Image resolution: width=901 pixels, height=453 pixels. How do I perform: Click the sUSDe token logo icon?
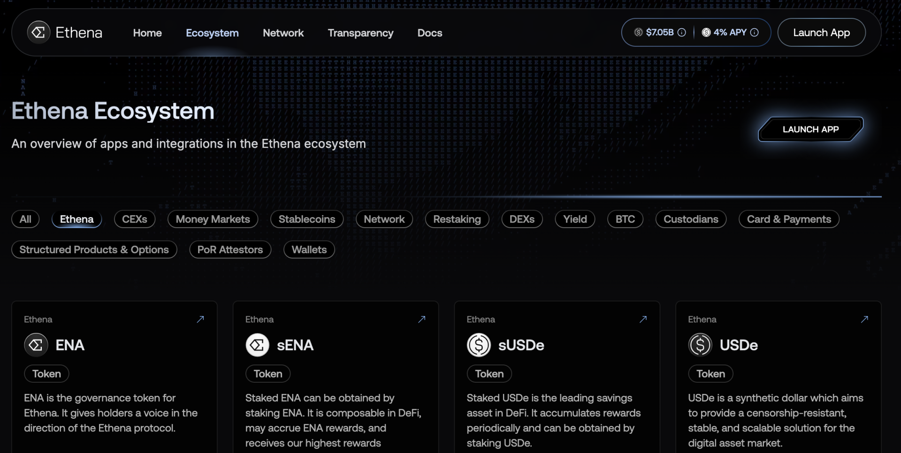(479, 345)
